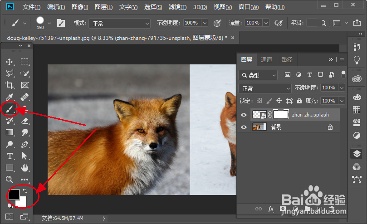
Task: Open the layer blend mode 正常 dropdown
Action: click(x=265, y=88)
